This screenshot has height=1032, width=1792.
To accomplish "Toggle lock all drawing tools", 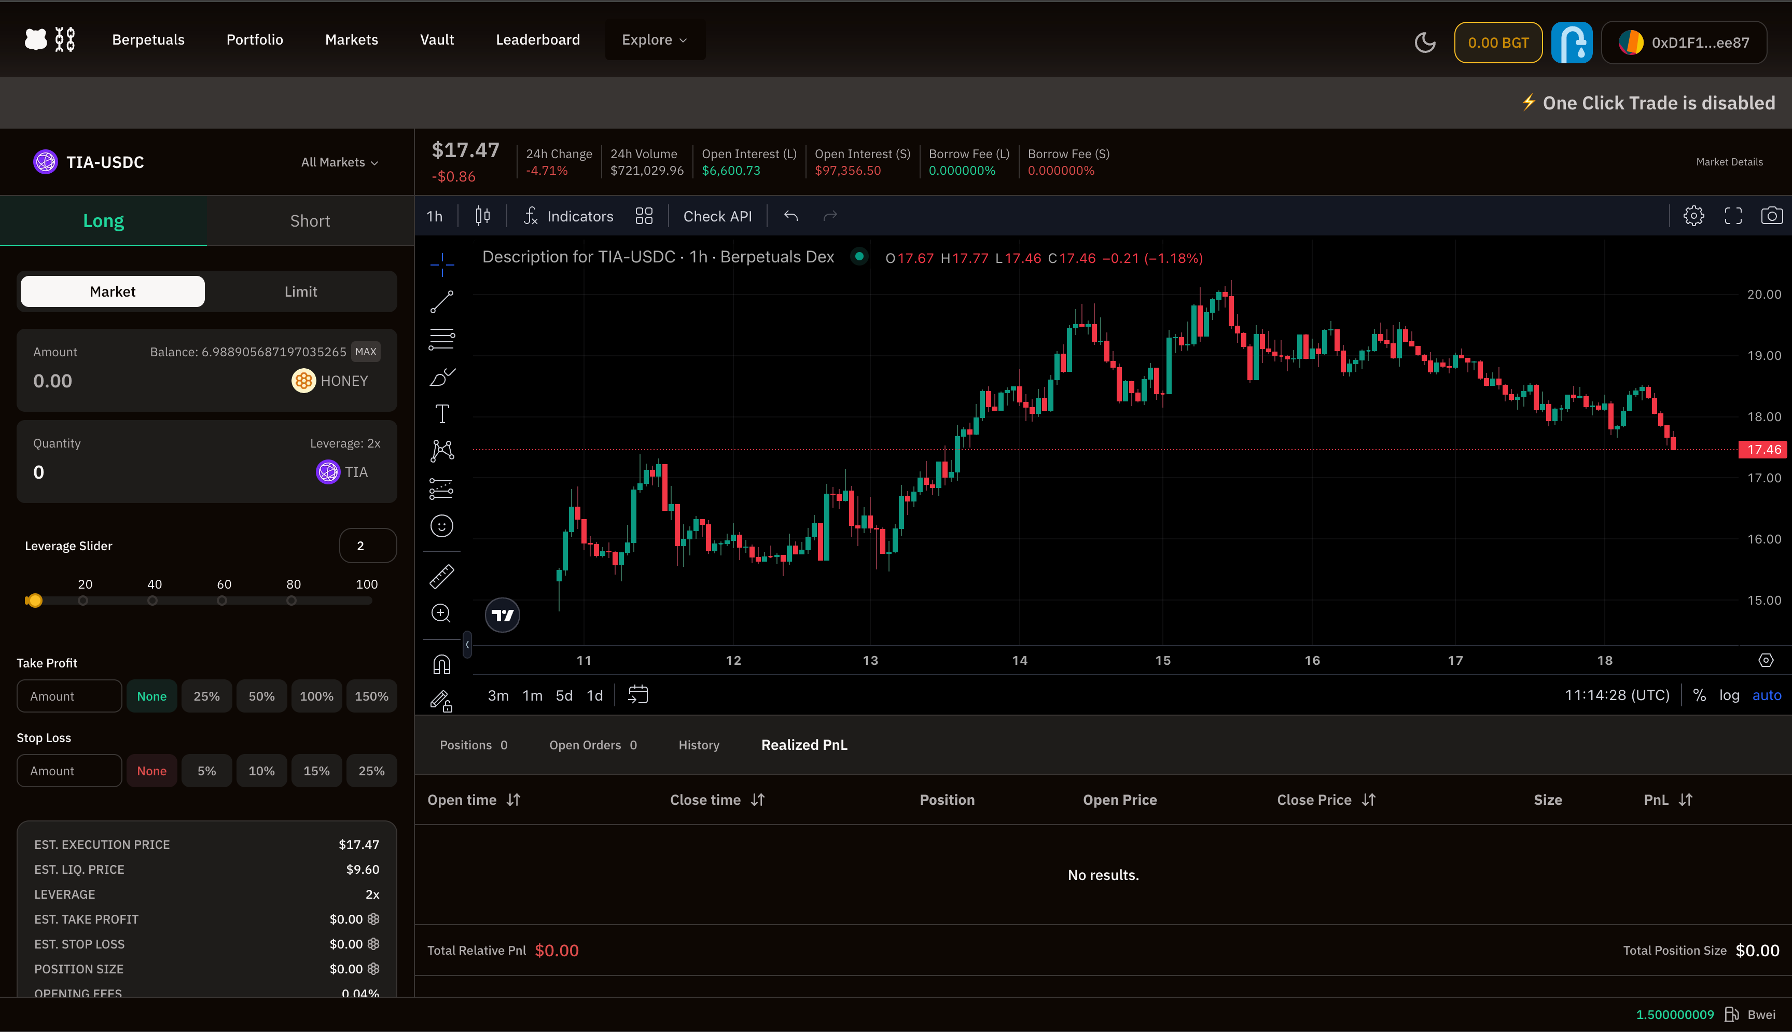I will tap(441, 701).
